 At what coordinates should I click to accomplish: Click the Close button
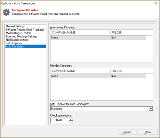point(148,132)
